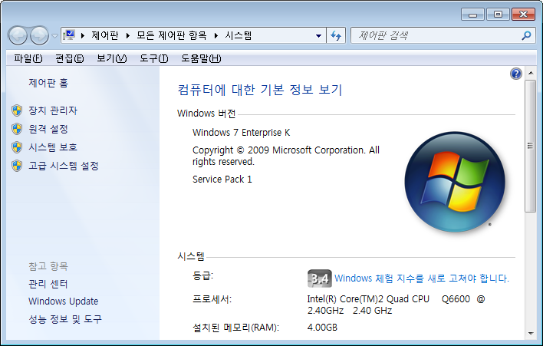Click shield icon beside 고급 시스템 설정
Viewport: 543px width, 346px height.
(x=17, y=166)
